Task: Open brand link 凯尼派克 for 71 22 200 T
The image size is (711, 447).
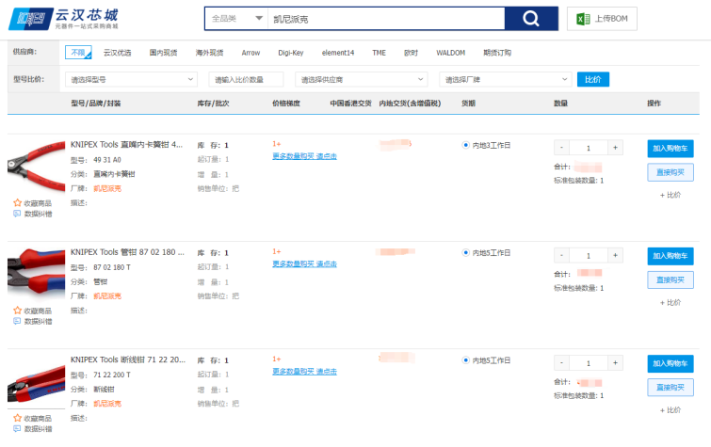Action: pyautogui.click(x=107, y=404)
